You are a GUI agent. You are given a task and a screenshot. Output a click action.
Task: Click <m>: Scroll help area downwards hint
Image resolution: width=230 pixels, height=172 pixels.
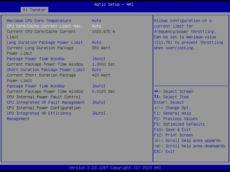click(x=190, y=146)
